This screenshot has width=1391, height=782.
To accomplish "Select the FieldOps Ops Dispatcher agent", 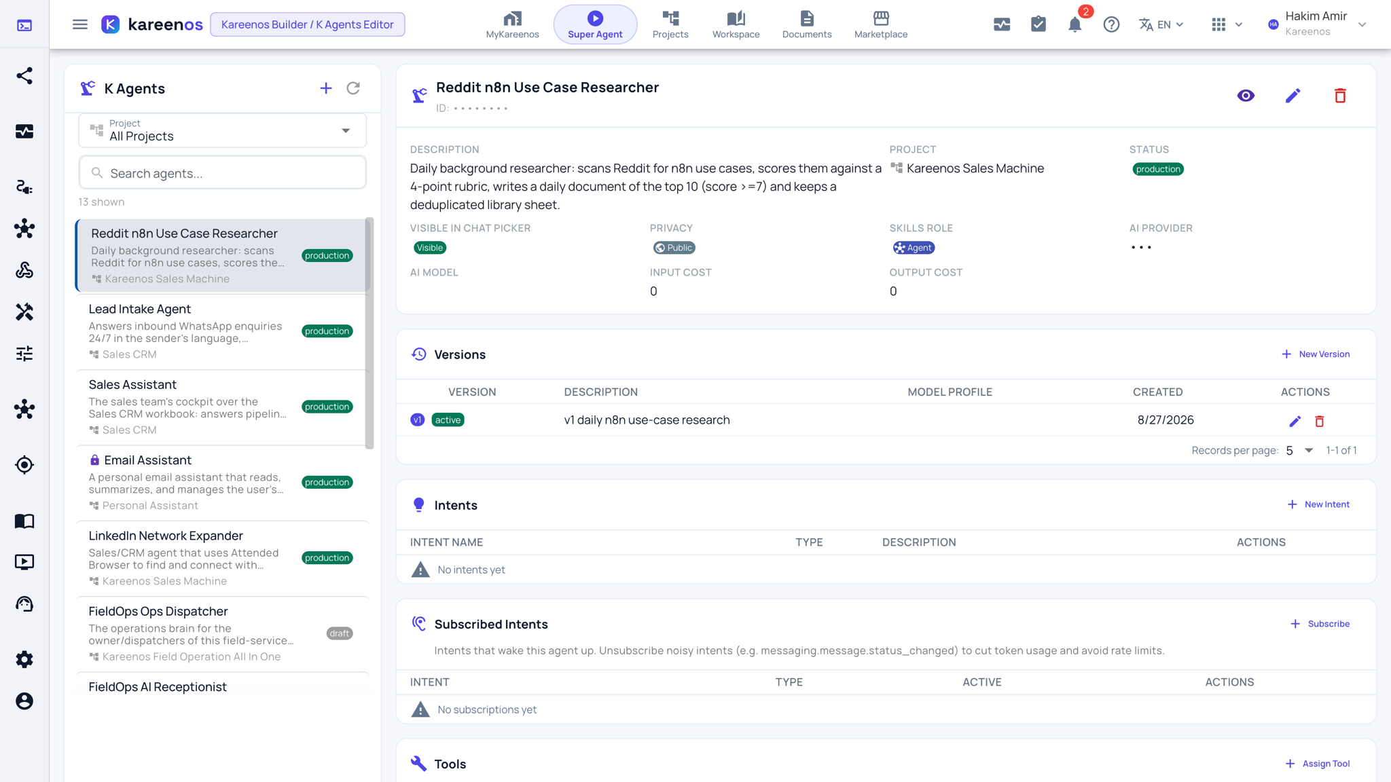I will 222,633.
